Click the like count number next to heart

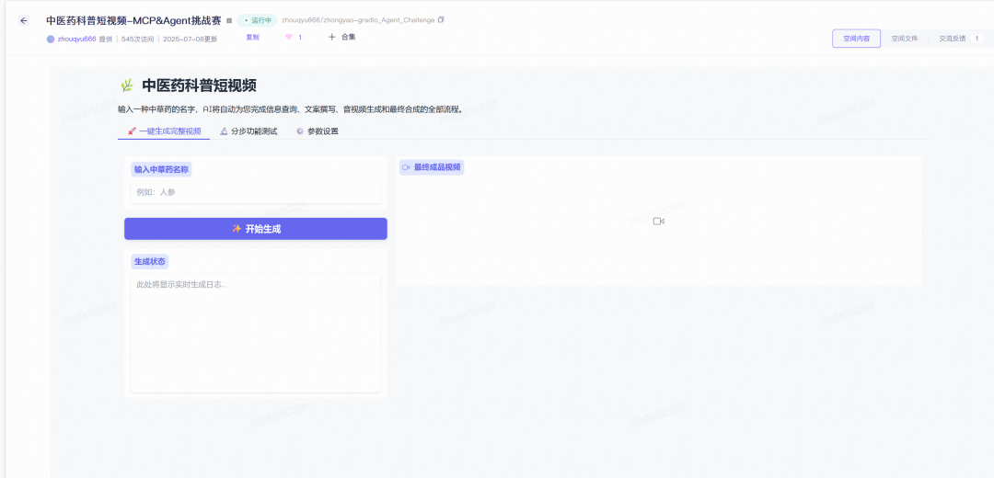click(x=300, y=38)
